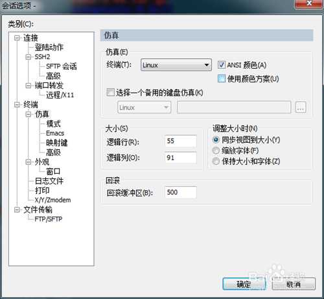The height and width of the screenshot is (299, 324).
Task: Open the 窗口 category
Action: point(53,171)
